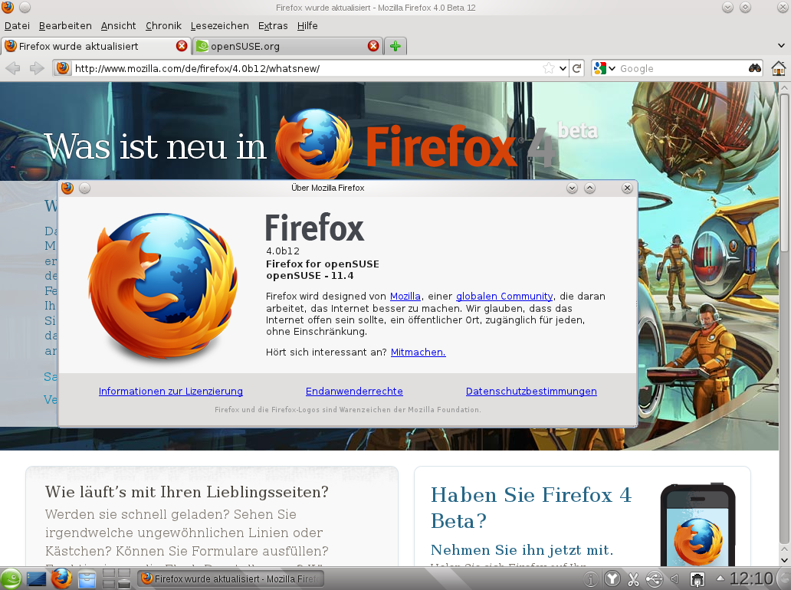791x590 pixels.
Task: Click the clipboard scissors icon in system tray
Action: click(633, 579)
